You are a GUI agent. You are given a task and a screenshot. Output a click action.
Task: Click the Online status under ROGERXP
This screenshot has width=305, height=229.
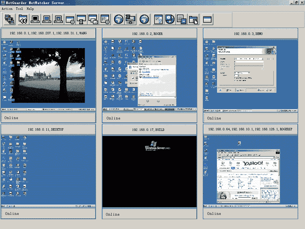[250, 214]
